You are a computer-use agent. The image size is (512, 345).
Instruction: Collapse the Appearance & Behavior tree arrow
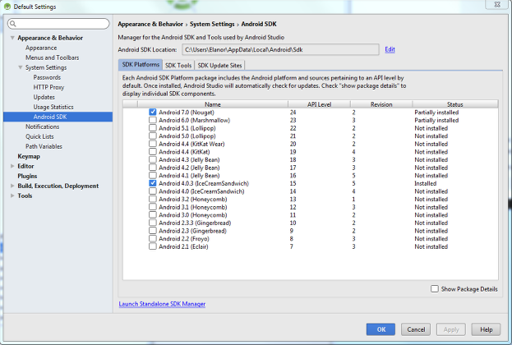click(x=12, y=38)
